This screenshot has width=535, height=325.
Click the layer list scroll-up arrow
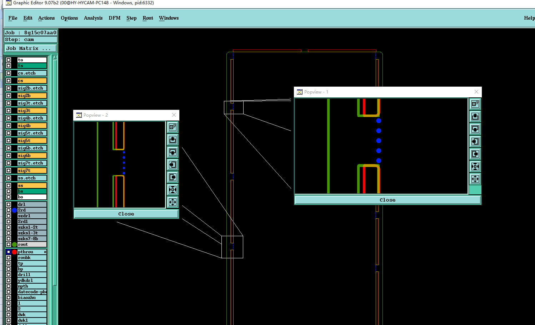pyautogui.click(x=55, y=58)
